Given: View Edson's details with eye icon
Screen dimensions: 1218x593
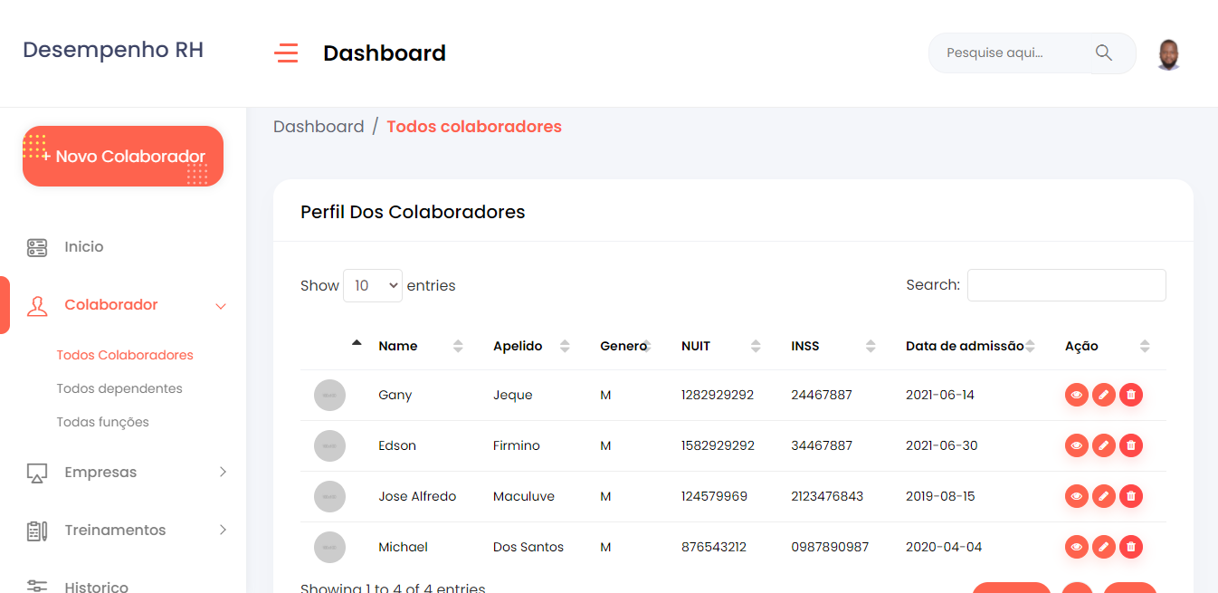Looking at the screenshot, I should pyautogui.click(x=1076, y=445).
